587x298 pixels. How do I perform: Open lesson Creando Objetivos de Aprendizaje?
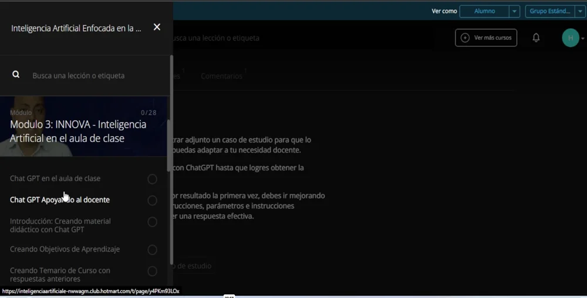point(65,249)
